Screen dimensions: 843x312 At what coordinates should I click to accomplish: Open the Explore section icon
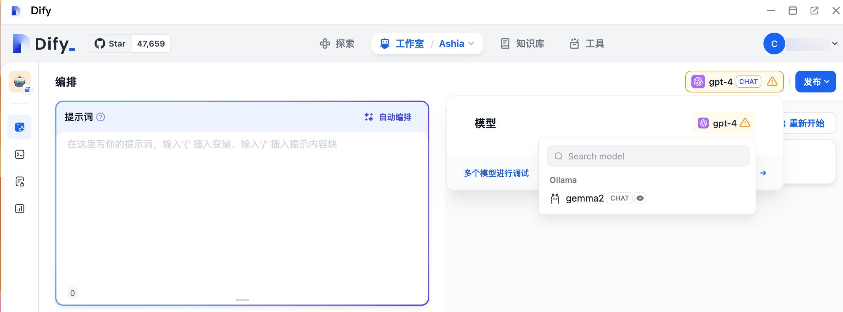(x=325, y=44)
